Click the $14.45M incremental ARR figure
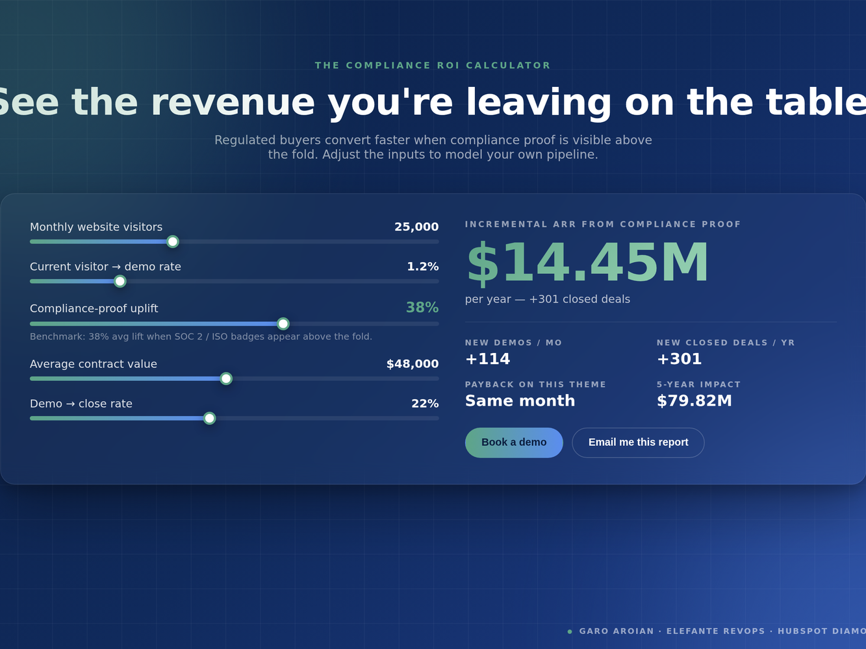866x649 pixels. 587,263
